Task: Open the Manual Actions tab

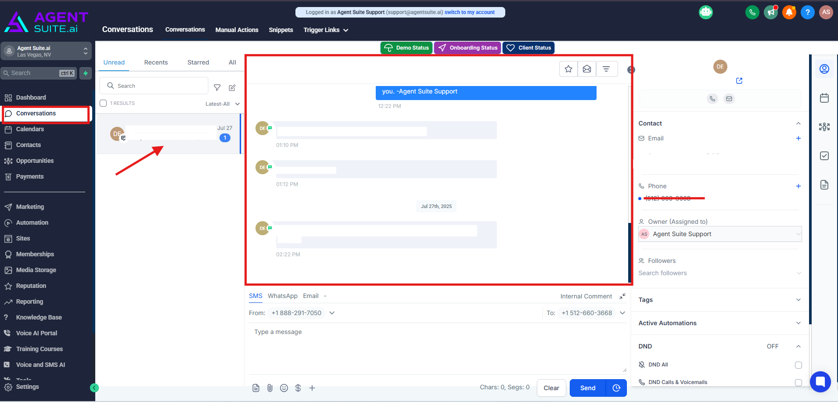Action: [237, 30]
